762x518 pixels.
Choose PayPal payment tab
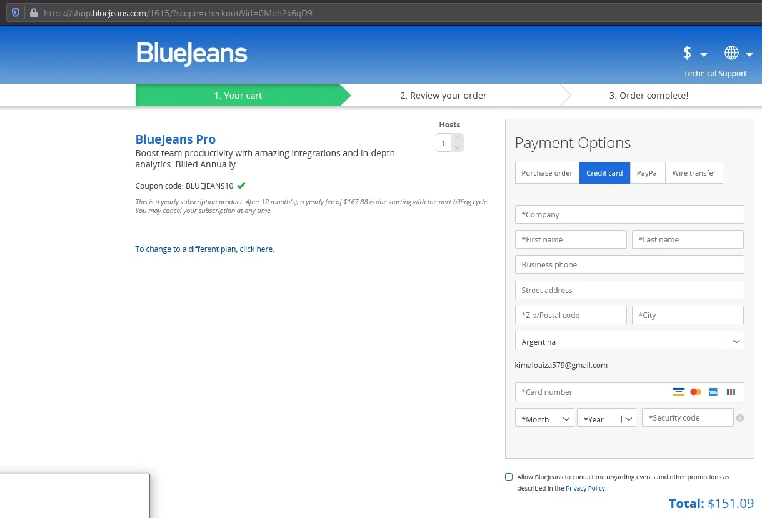pyautogui.click(x=648, y=173)
